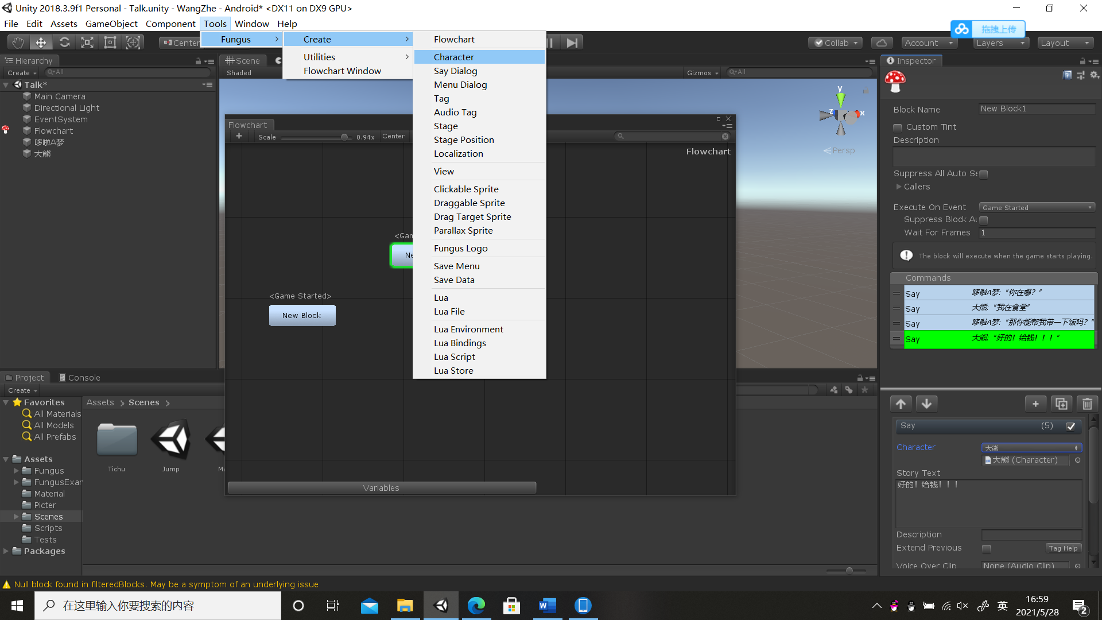This screenshot has width=1102, height=620.
Task: Open the Character selection dropdown
Action: tap(1031, 448)
